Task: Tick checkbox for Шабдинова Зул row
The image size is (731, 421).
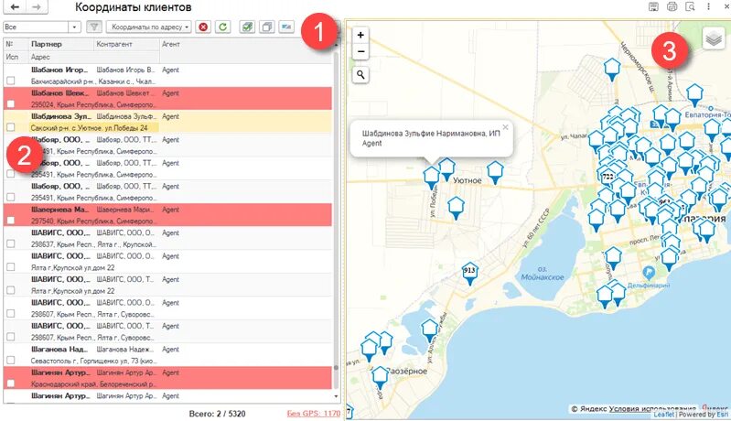Action: [11, 127]
